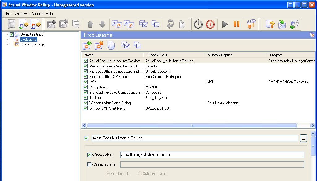Toggle the Window caption checkbox
317x181 pixels.
[89, 164]
